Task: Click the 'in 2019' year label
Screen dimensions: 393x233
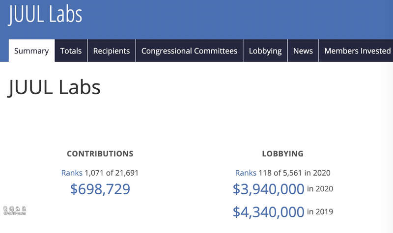Action: (x=320, y=212)
